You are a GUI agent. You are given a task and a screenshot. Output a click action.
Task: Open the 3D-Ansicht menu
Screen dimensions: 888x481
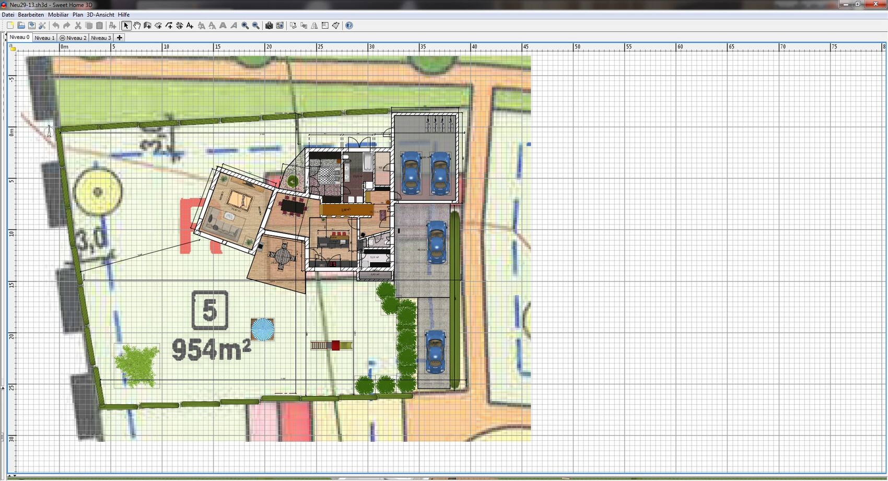pyautogui.click(x=100, y=15)
